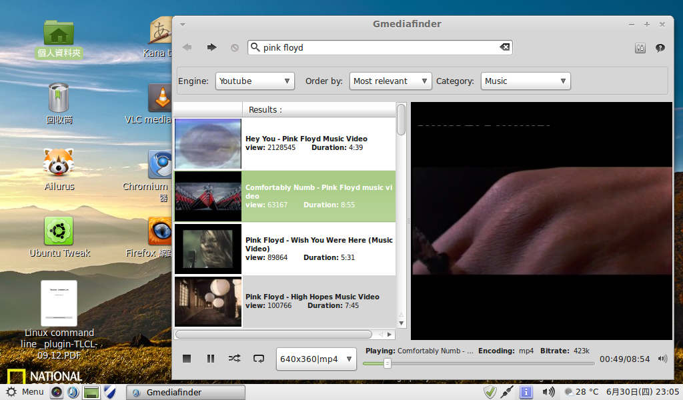Open Gmediafinder settings icon
This screenshot has height=400, width=683.
(640, 48)
